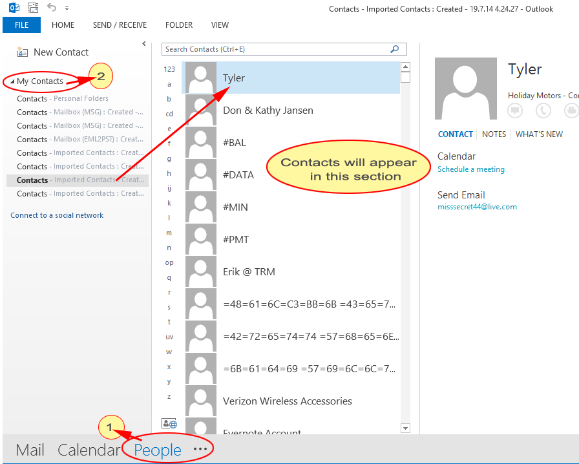The width and height of the screenshot is (579, 464).
Task: Click the Undo icon in quick-access toolbar
Action: 51,7
